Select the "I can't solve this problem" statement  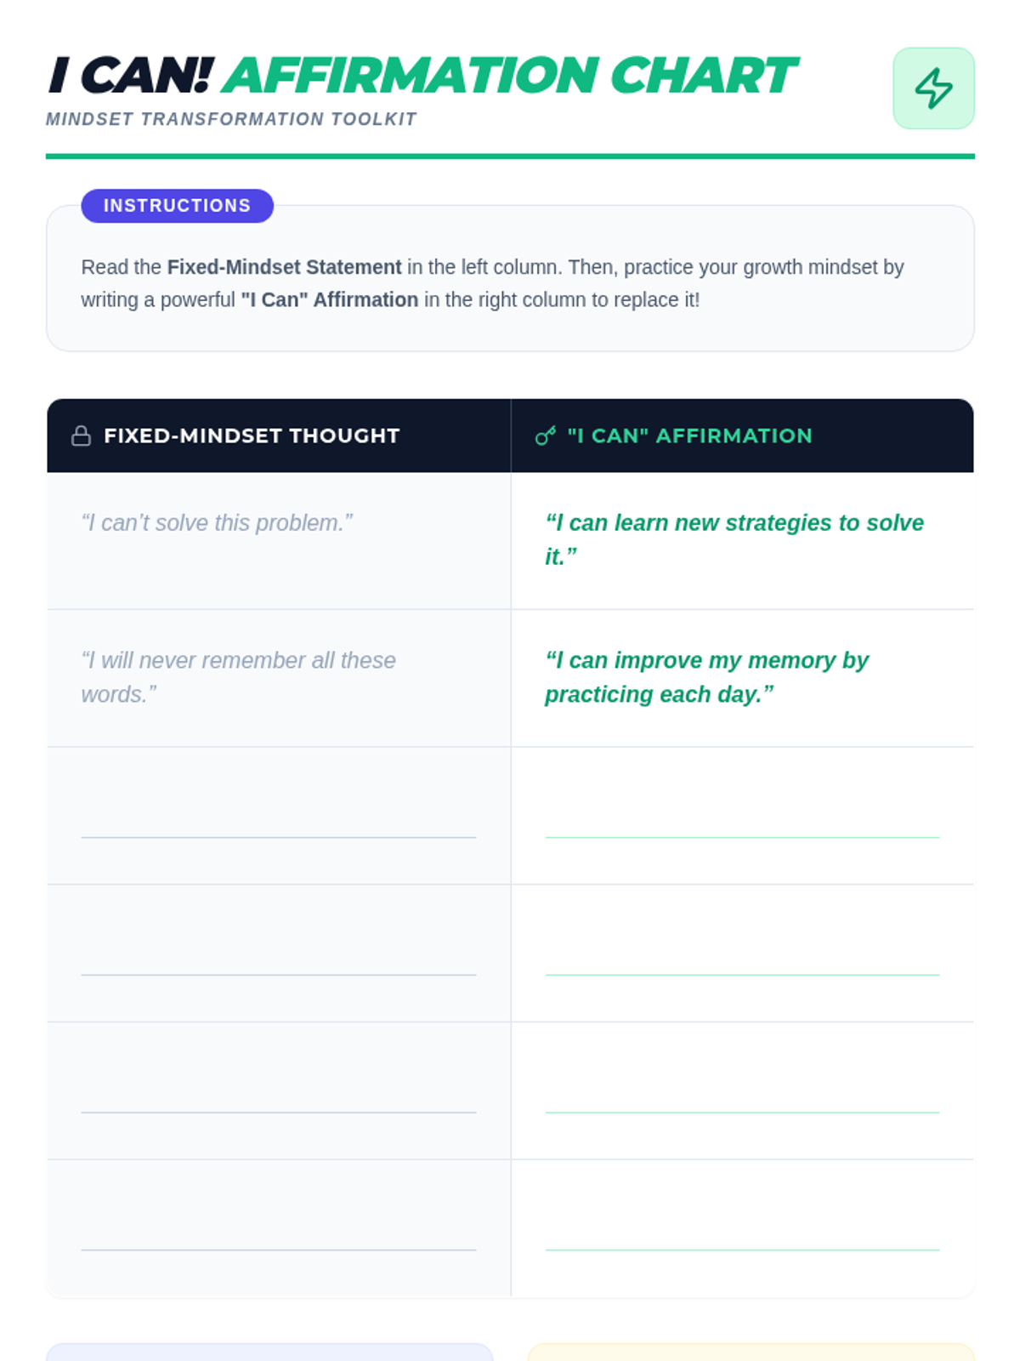point(217,523)
